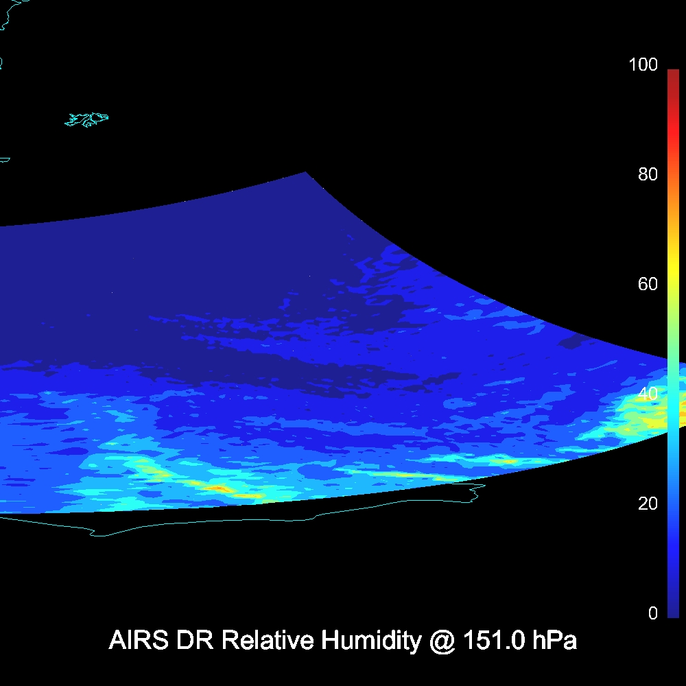686x686 pixels.
Task: Click the colorbar label 100
Action: (643, 65)
